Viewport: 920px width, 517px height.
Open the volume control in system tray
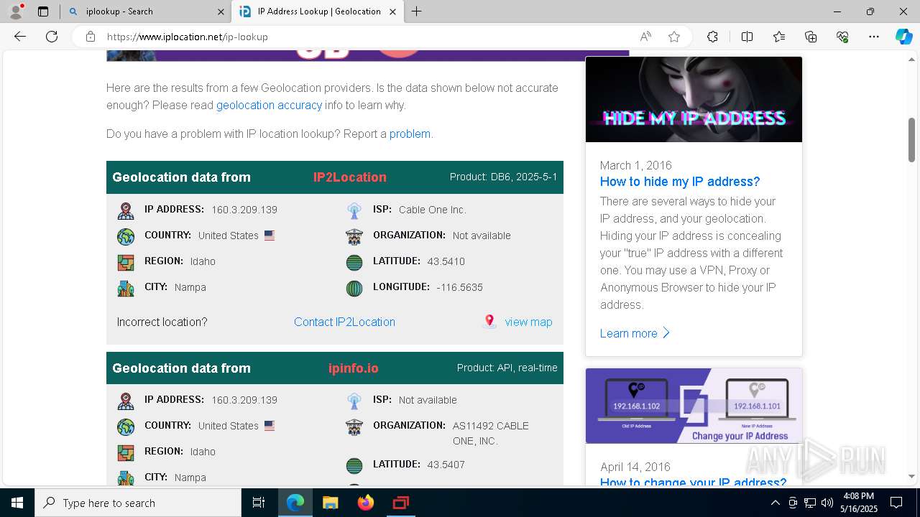(827, 503)
